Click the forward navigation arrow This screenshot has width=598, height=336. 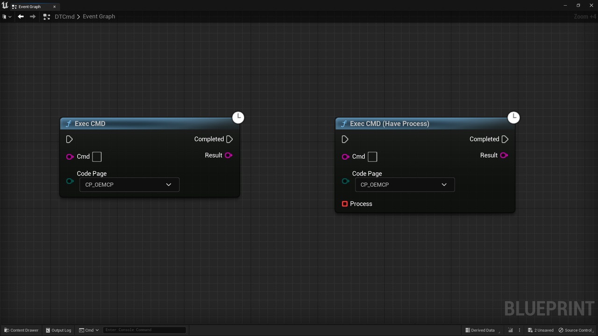point(33,16)
